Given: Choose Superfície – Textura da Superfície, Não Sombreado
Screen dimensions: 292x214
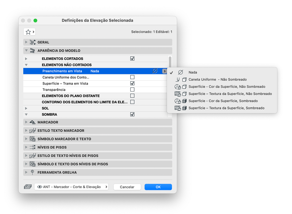Looking at the screenshot, I should coord(222,94).
